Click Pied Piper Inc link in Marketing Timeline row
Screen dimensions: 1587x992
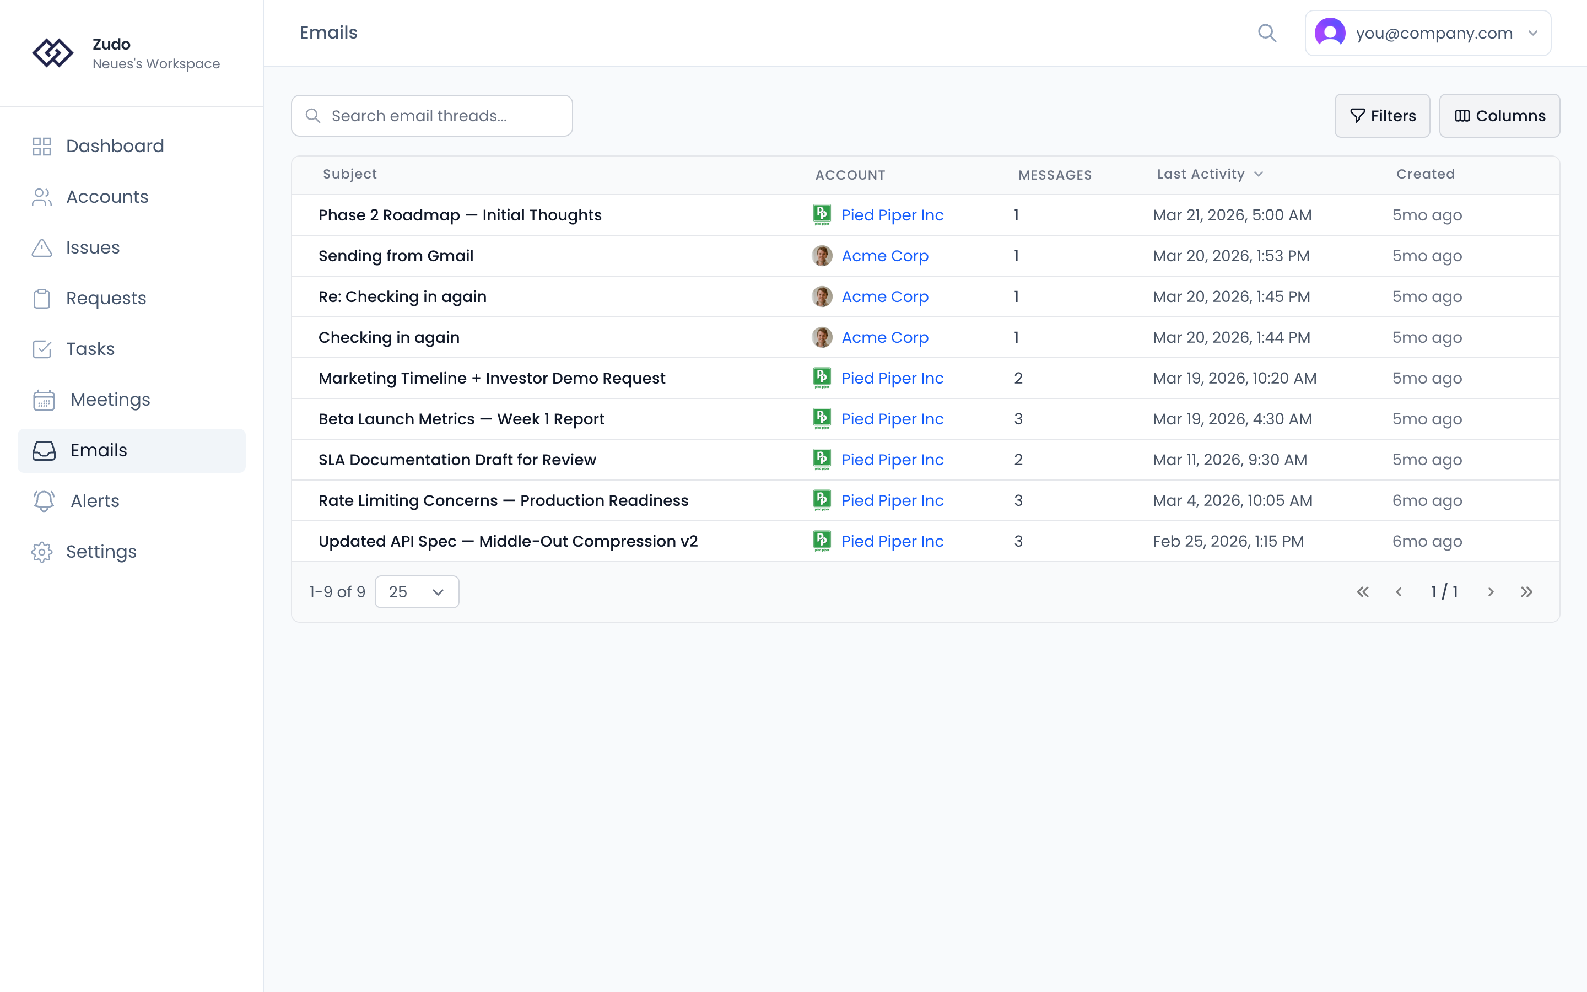892,378
